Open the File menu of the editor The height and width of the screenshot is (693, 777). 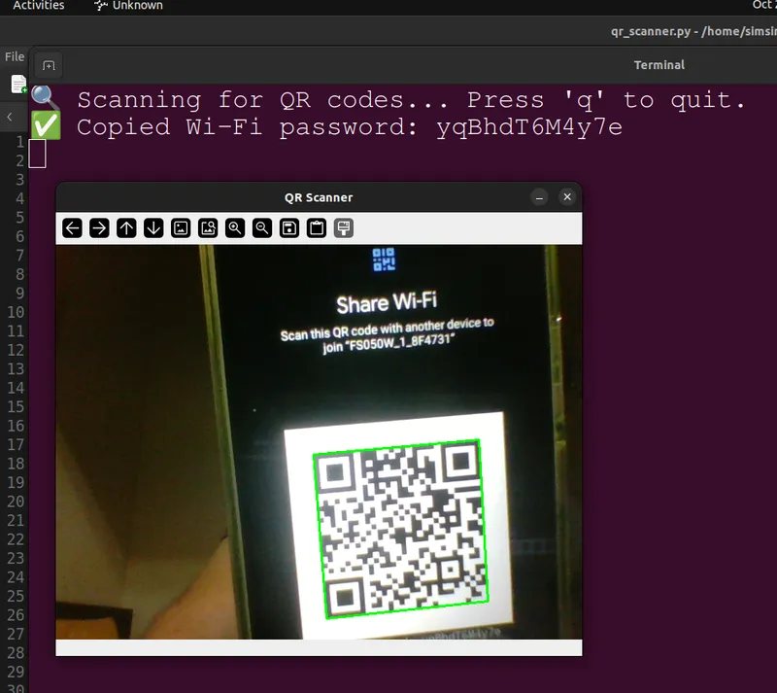pos(15,57)
